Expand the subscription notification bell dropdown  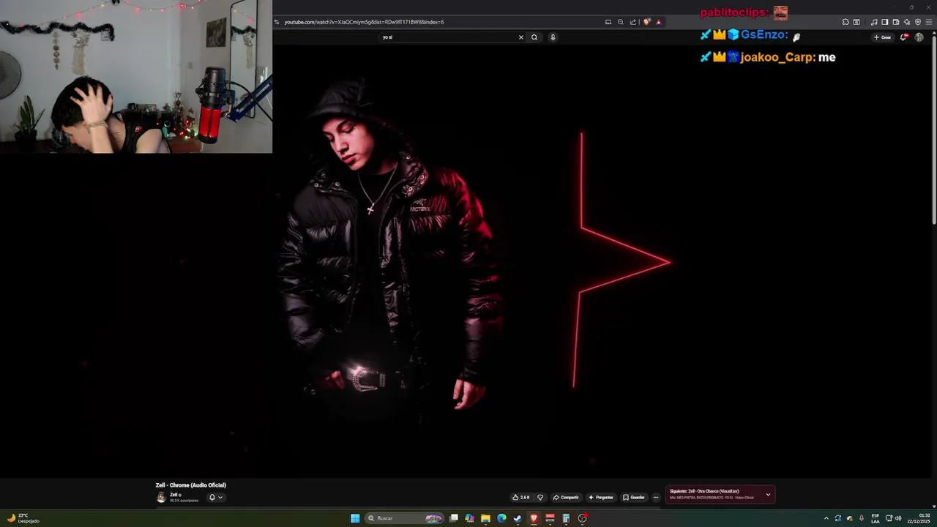pyautogui.click(x=215, y=497)
